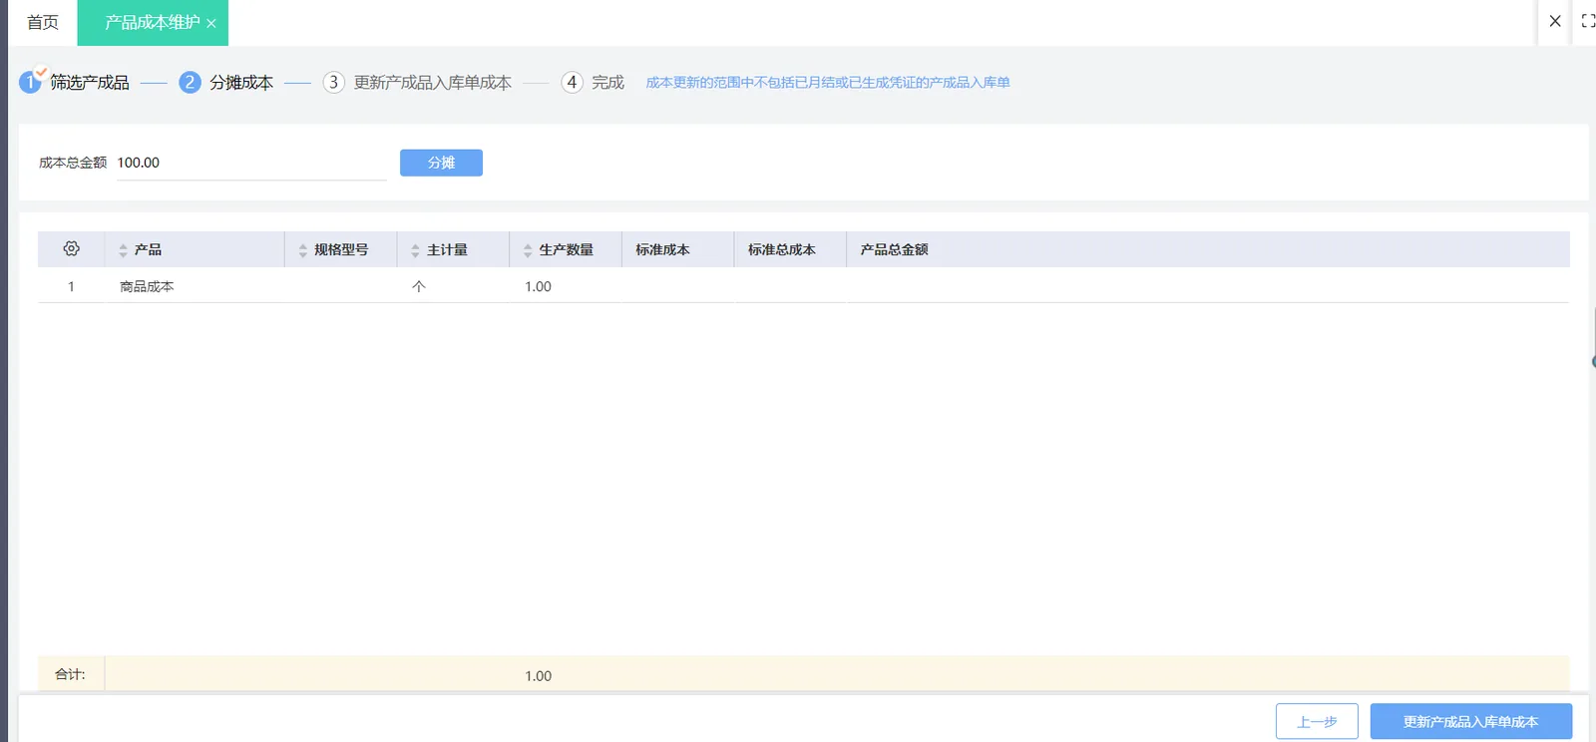
Task: Open the table column settings gear
Action: 71,248
